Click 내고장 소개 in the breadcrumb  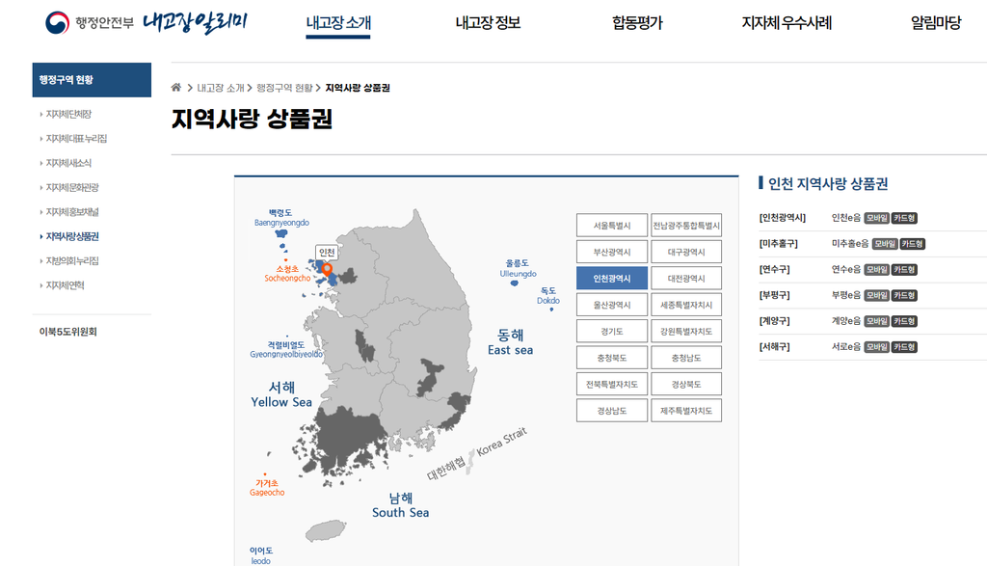tap(221, 88)
